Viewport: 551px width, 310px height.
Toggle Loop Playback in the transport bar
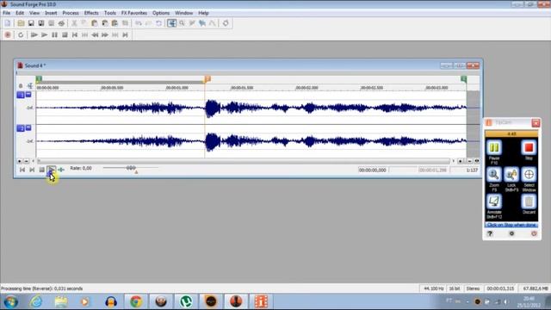[21, 34]
